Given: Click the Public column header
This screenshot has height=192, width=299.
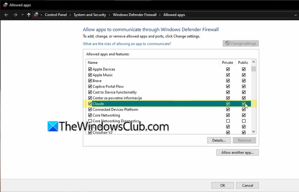Looking at the screenshot, I should pyautogui.click(x=243, y=63).
